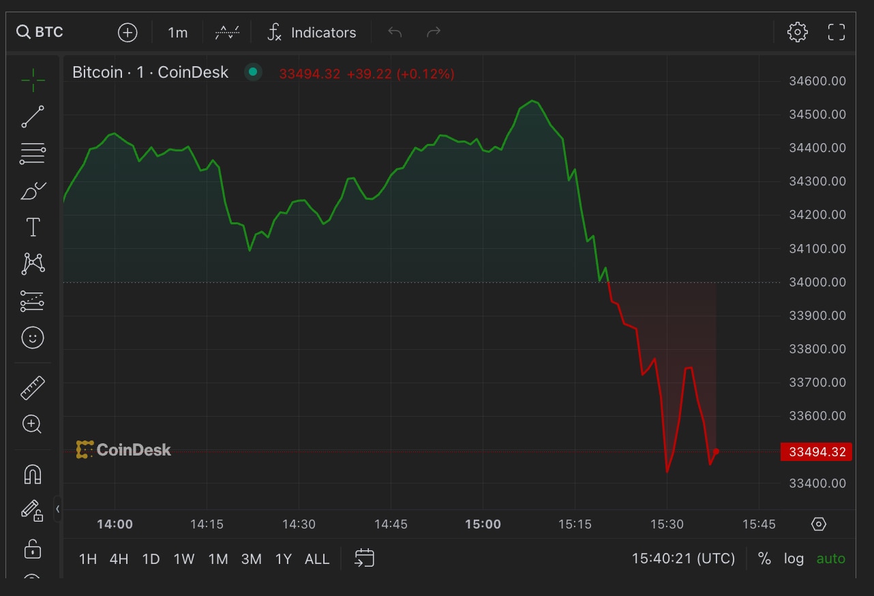Screen dimensions: 874x596
Task: Select the Brush drawing tool
Action: pyautogui.click(x=32, y=190)
